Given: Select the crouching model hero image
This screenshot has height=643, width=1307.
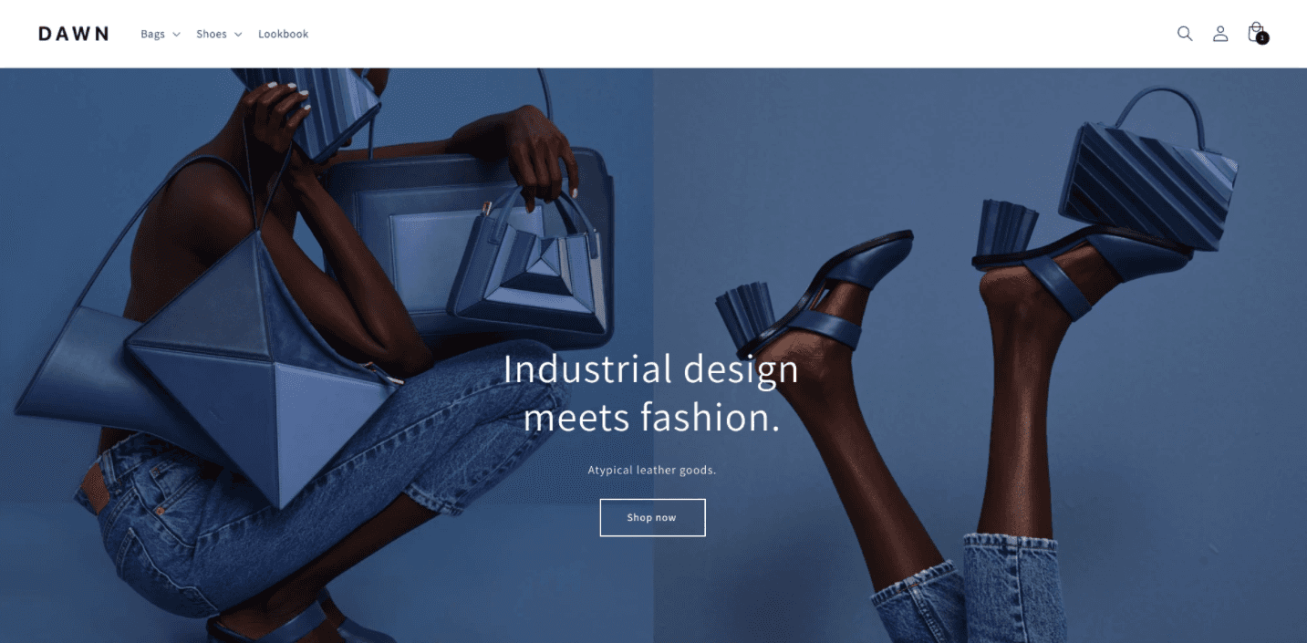Looking at the screenshot, I should point(327,356).
